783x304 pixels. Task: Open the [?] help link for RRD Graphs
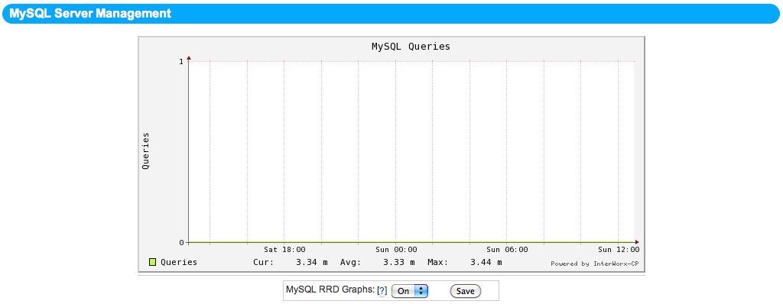pos(382,290)
